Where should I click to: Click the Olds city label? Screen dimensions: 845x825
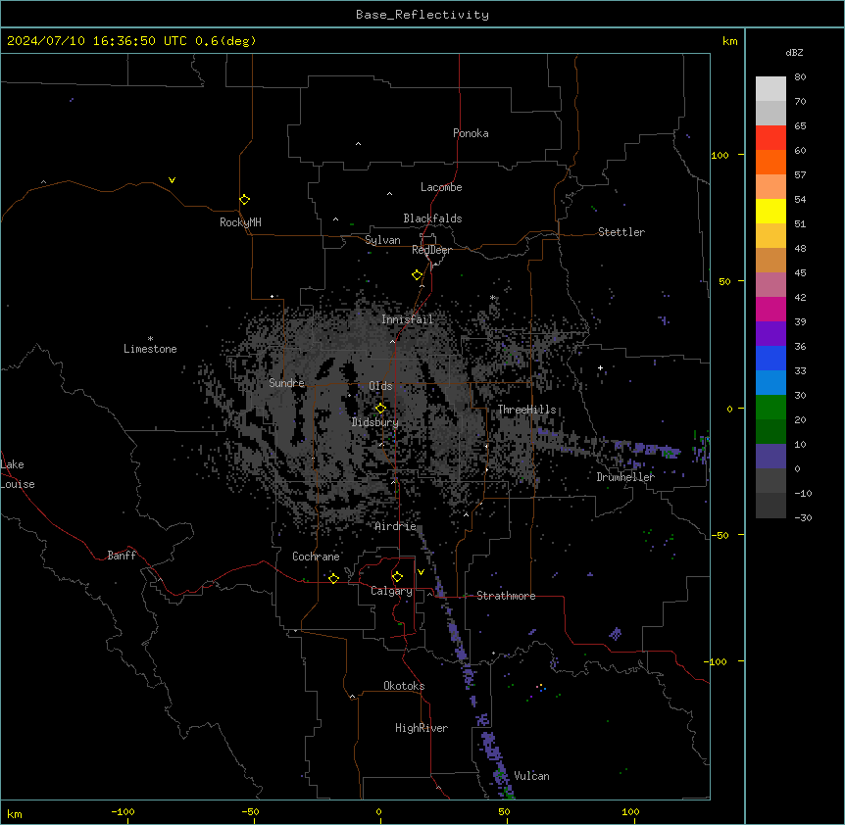tap(380, 386)
